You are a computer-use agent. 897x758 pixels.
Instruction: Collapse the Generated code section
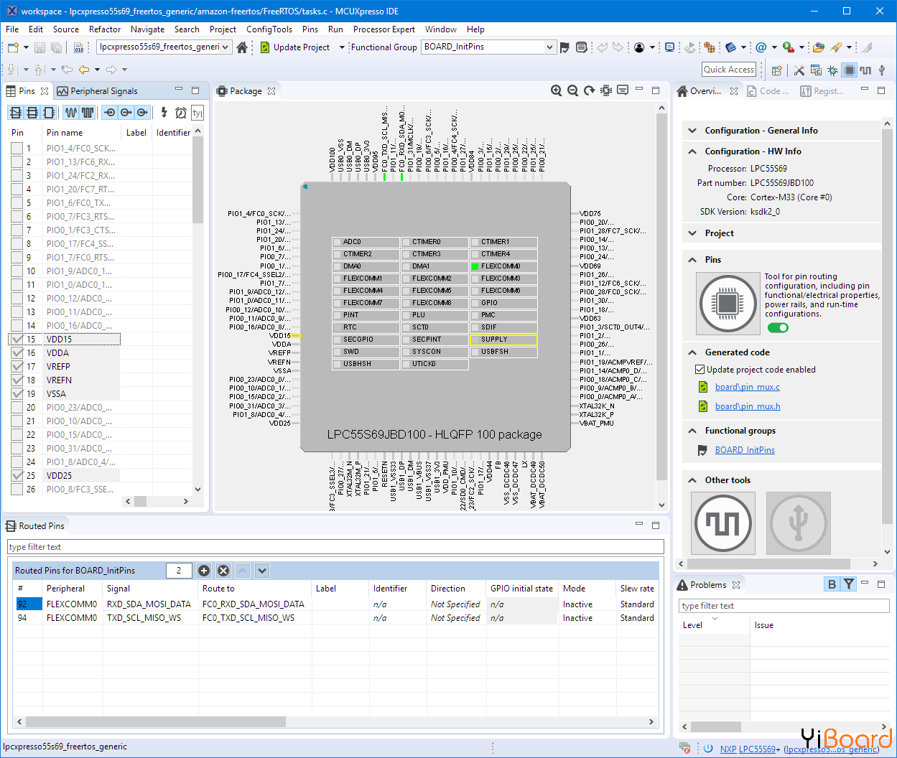tap(692, 352)
